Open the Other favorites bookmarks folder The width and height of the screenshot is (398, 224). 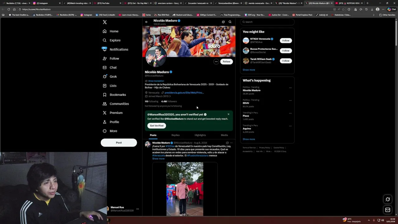tap(387, 15)
